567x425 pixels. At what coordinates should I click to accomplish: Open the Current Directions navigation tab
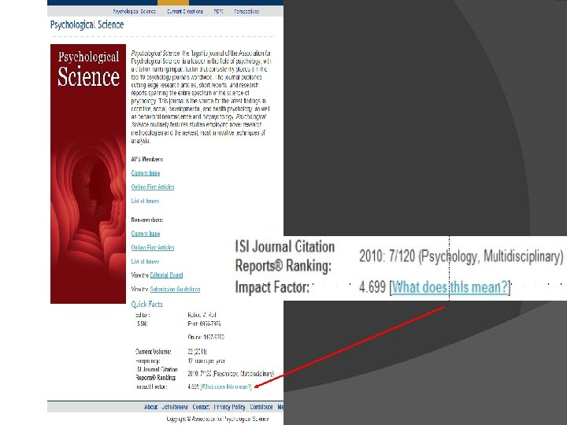pyautogui.click(x=185, y=11)
